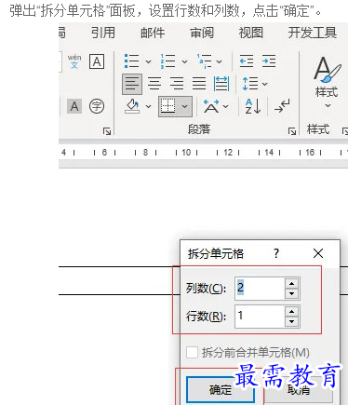Toggle show paragraph marks icon
The width and height of the screenshot is (348, 405).
(282, 106)
